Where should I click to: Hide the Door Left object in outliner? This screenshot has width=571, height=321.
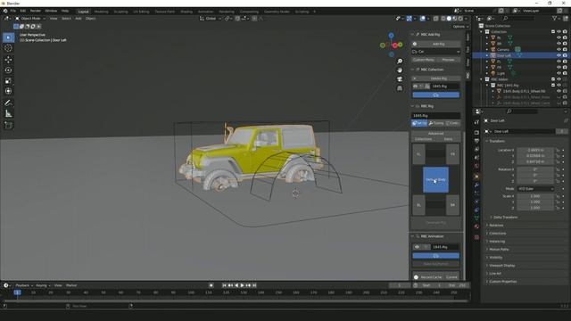click(x=559, y=55)
